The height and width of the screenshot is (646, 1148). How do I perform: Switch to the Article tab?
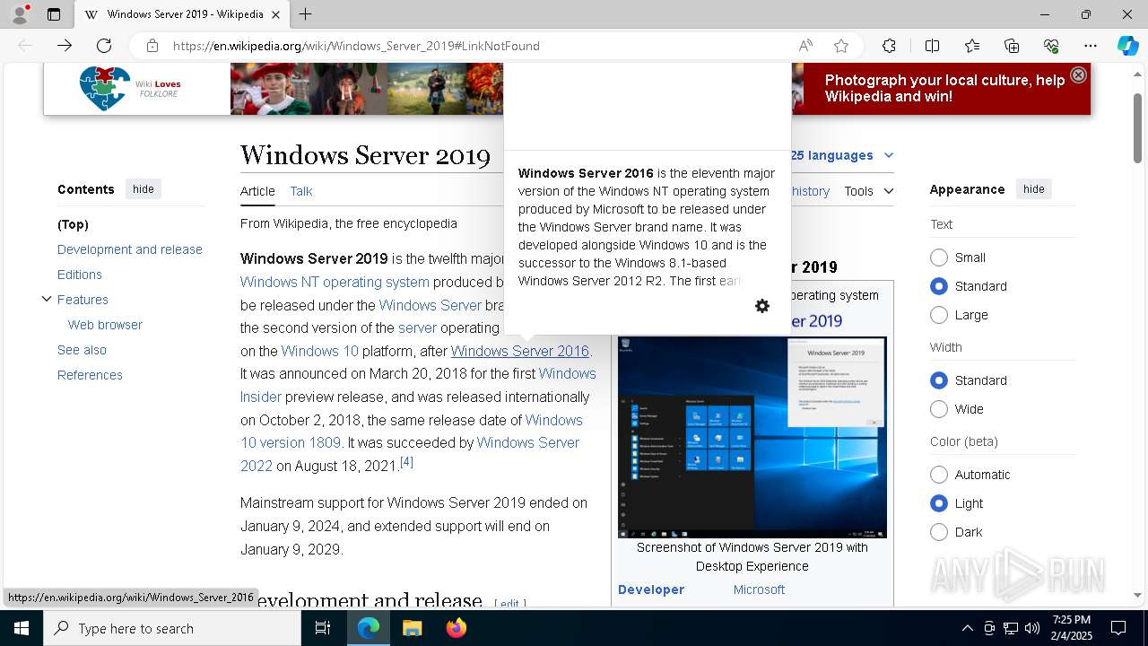(x=257, y=191)
